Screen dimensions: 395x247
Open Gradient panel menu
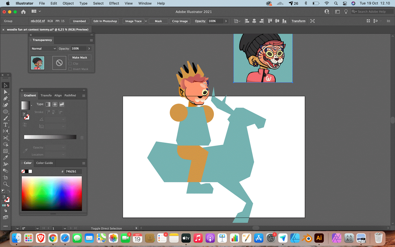[84, 96]
